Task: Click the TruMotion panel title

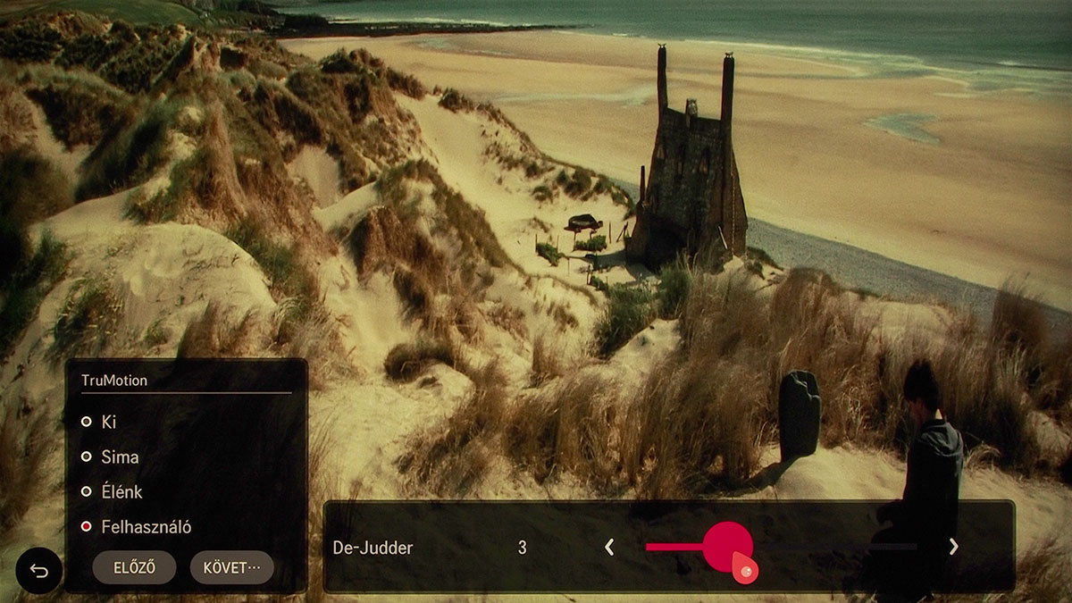Action: point(114,381)
